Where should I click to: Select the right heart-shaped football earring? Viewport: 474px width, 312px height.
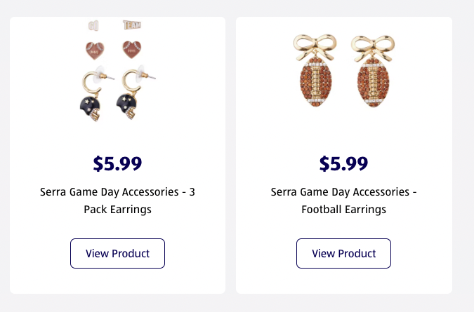[131, 50]
